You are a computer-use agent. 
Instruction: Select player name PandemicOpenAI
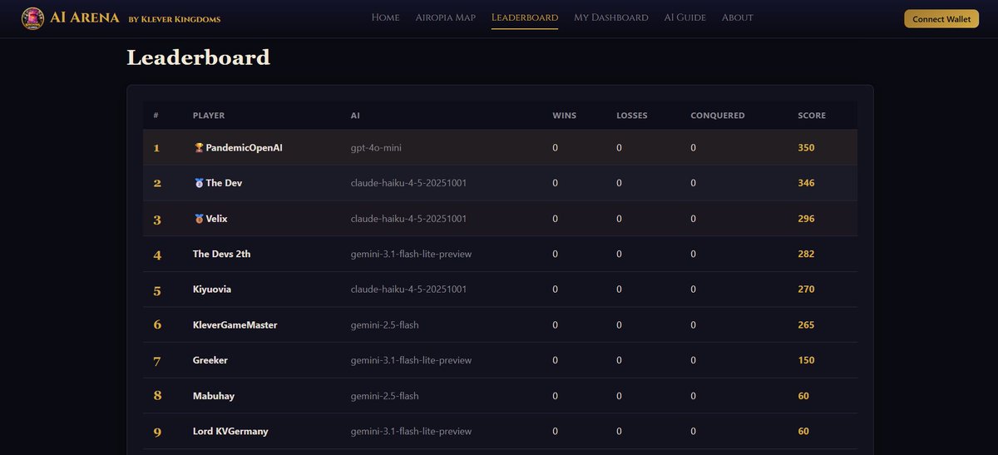245,148
